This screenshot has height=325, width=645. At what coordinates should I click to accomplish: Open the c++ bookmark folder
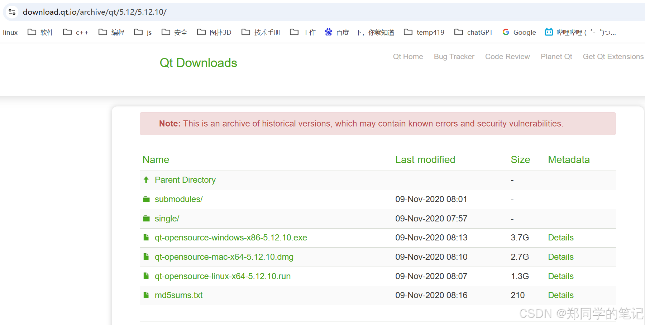(76, 32)
